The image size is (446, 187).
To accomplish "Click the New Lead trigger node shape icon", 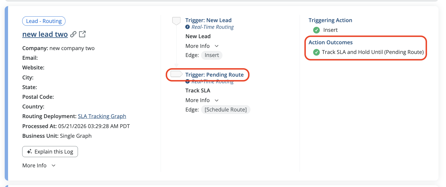I will tap(176, 21).
